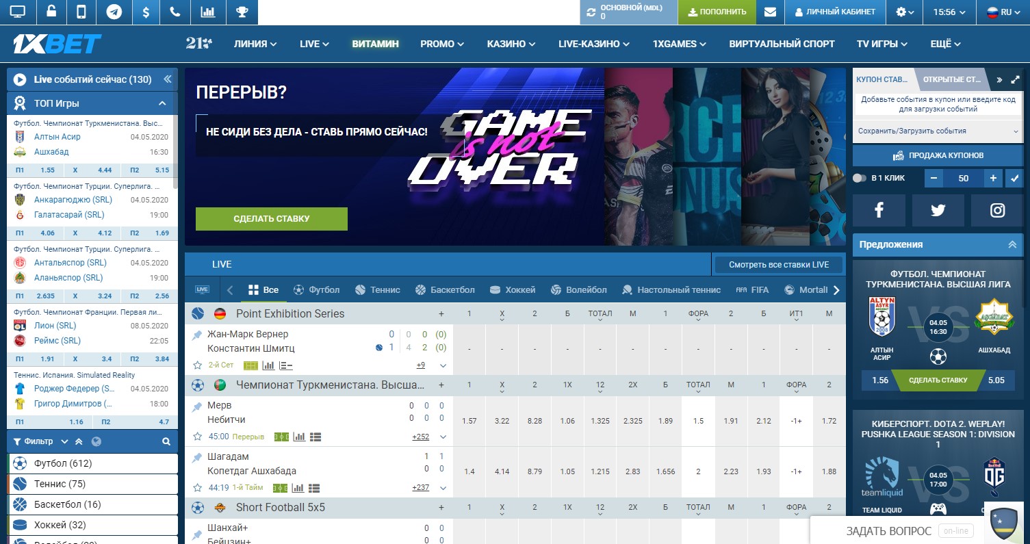
Task: Expand Сохранить/Загрузить события dropdown
Action: click(938, 131)
